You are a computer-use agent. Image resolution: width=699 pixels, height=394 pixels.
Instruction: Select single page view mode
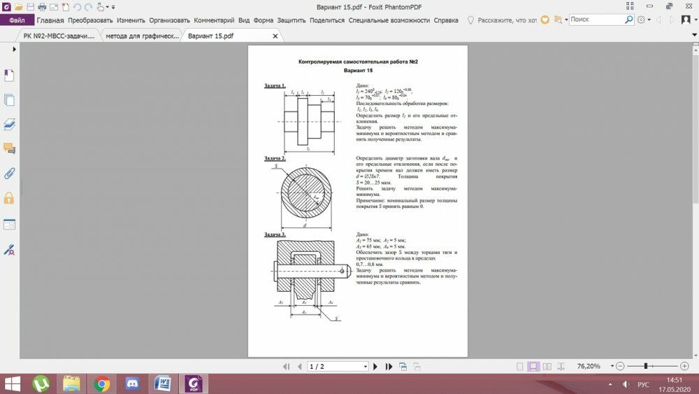tap(520, 366)
